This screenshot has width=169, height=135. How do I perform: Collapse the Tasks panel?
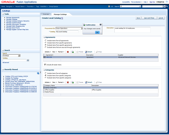pos(3,14)
